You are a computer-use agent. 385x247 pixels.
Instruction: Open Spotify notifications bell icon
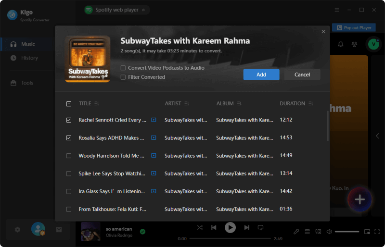point(341,44)
